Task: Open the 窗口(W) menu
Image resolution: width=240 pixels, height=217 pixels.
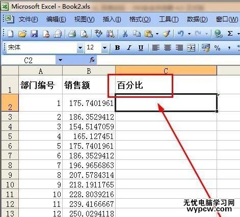Action: pyautogui.click(x=227, y=19)
